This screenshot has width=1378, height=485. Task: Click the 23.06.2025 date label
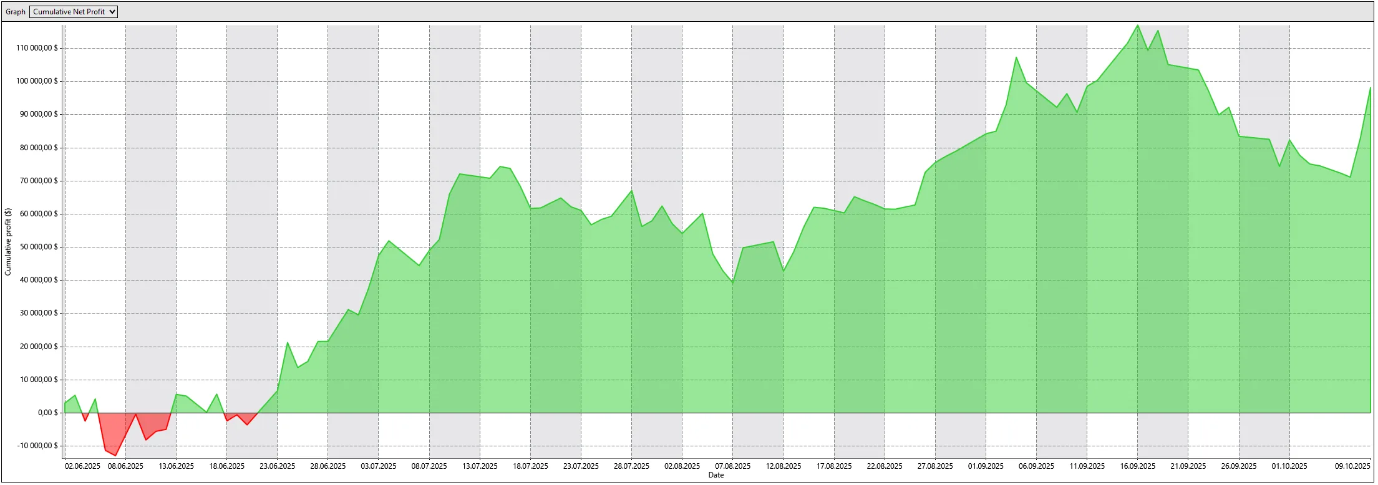(x=277, y=466)
